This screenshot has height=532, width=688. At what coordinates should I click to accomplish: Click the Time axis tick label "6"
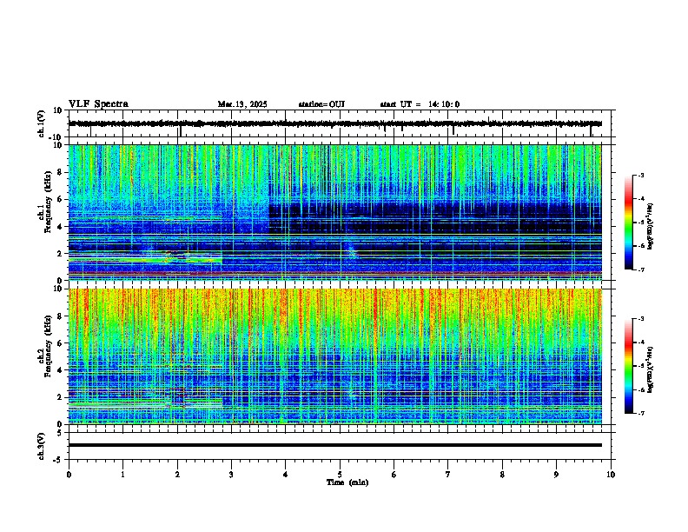pos(394,475)
